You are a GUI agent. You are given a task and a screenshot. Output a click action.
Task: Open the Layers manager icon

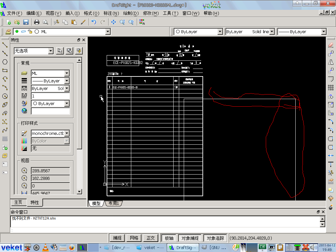(8, 32)
